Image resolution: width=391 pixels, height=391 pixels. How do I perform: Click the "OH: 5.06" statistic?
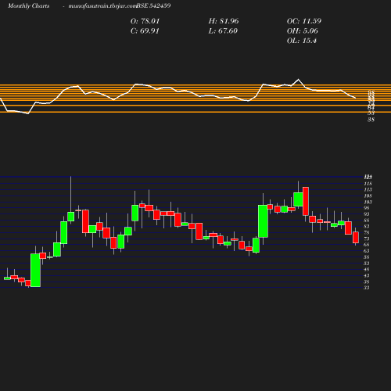point(303,31)
